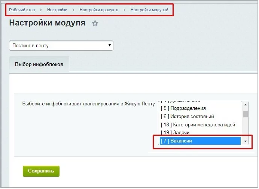Click the infoblock list scrollbar thumb
The image size is (259, 189).
pyautogui.click(x=246, y=114)
